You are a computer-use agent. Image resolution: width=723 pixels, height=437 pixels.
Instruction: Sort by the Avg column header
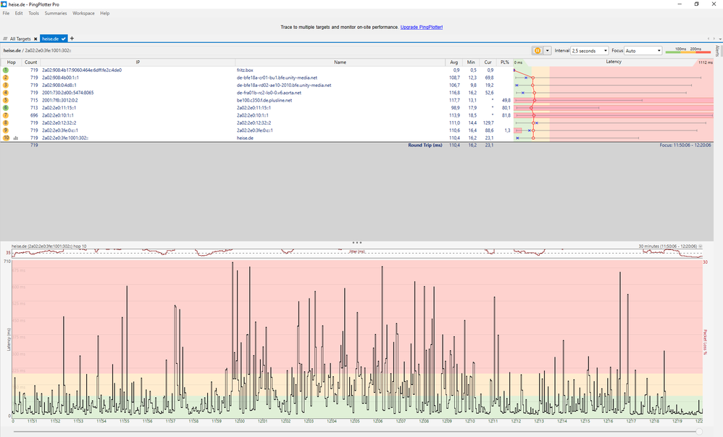454,62
